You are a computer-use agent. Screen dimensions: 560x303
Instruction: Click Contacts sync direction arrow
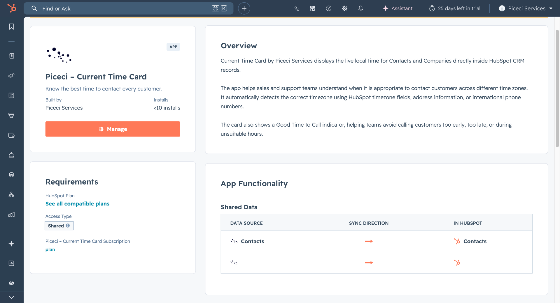369,241
